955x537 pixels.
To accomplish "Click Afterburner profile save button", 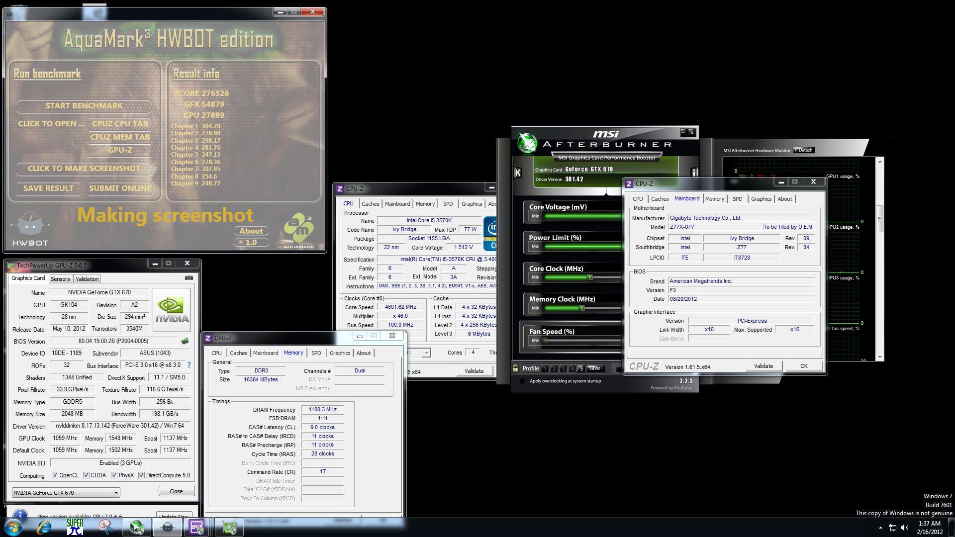I will (x=594, y=368).
